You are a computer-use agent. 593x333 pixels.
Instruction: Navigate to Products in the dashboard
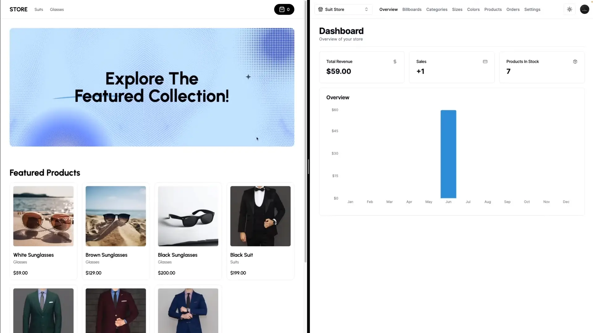[493, 10]
